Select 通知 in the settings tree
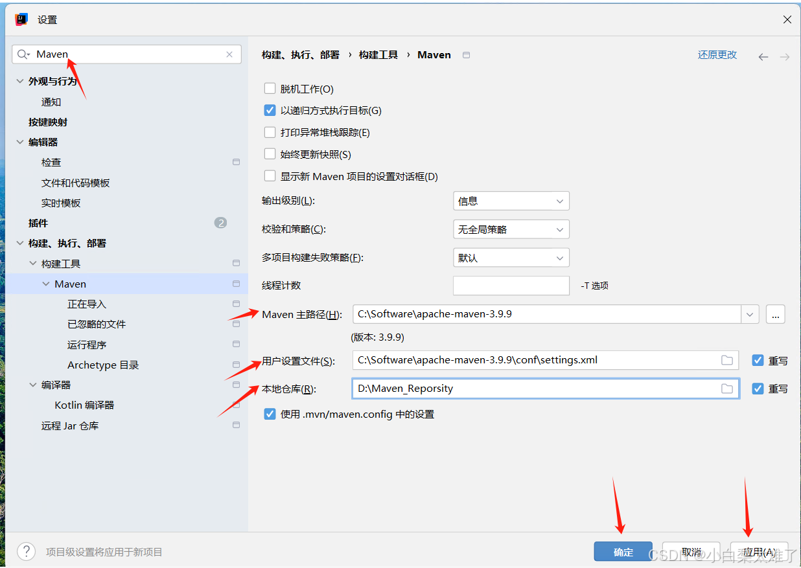 51,102
